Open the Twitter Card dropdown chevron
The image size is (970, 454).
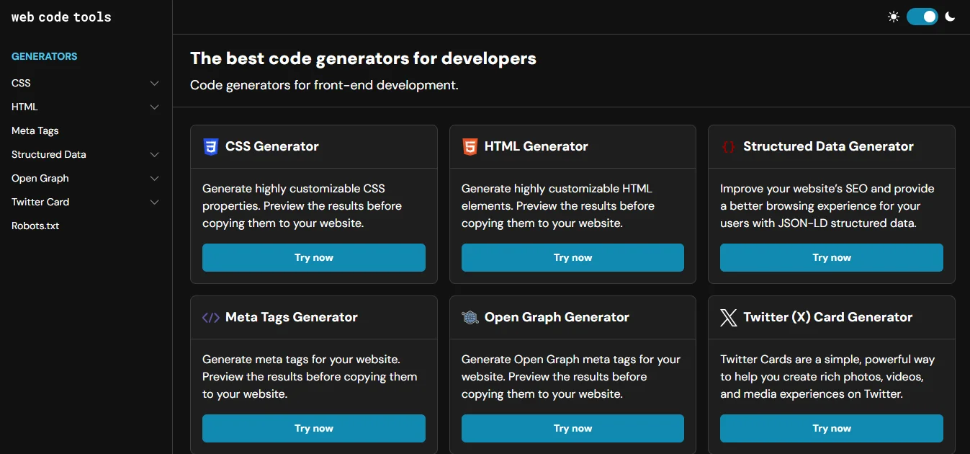(154, 202)
